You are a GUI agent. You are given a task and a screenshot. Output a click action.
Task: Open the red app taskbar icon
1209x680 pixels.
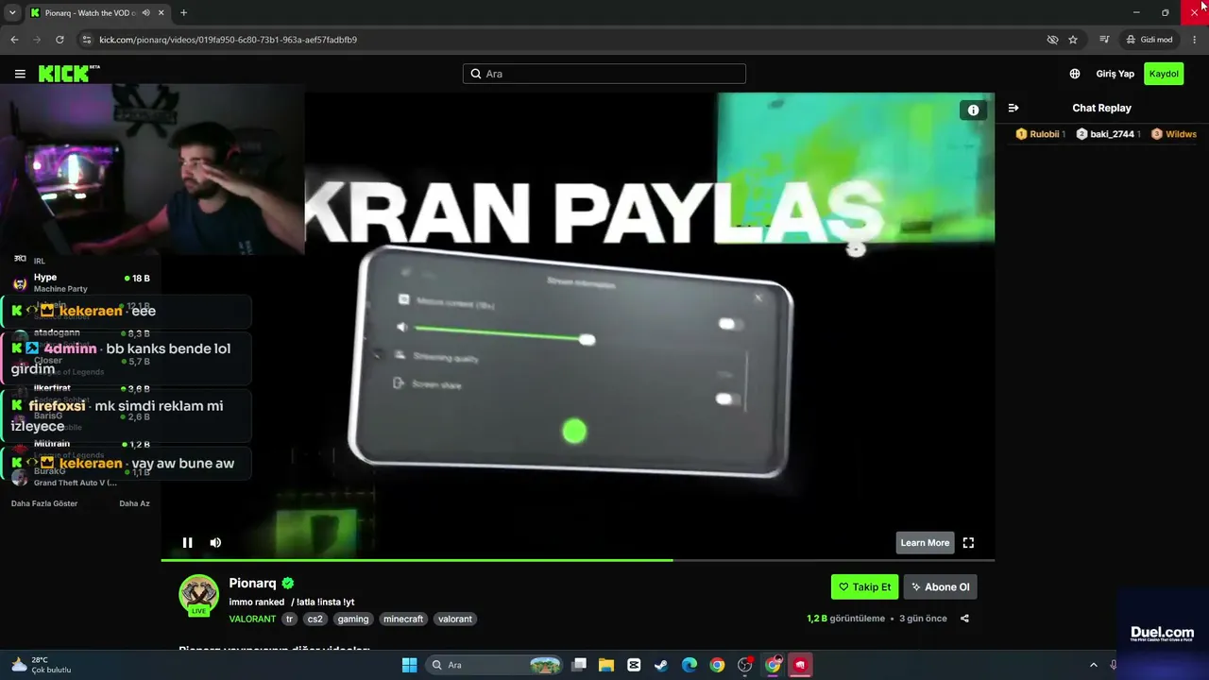[x=800, y=665]
